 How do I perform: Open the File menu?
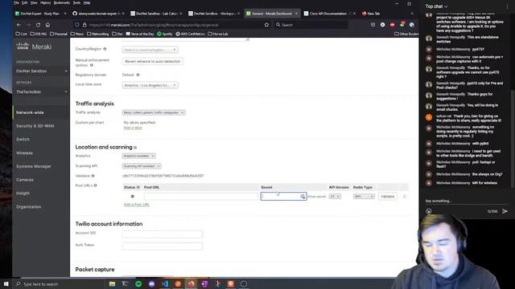[16, 2]
